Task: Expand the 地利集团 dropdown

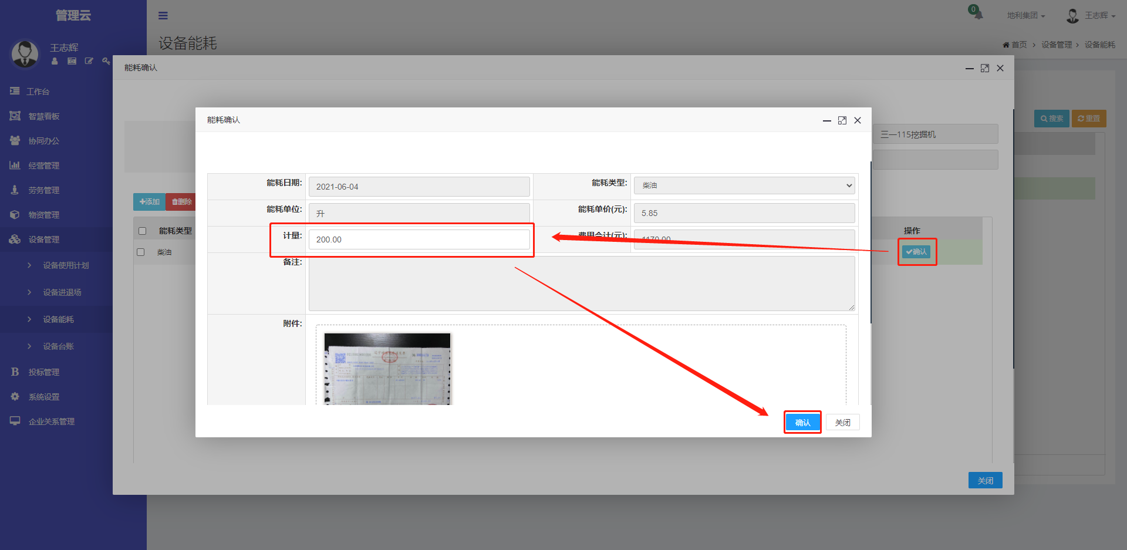Action: (x=1025, y=16)
